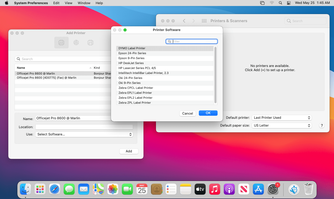Click the back arrow in Printers & Scanners
Screen dimensions: 334x199
pyautogui.click(x=184, y=21)
